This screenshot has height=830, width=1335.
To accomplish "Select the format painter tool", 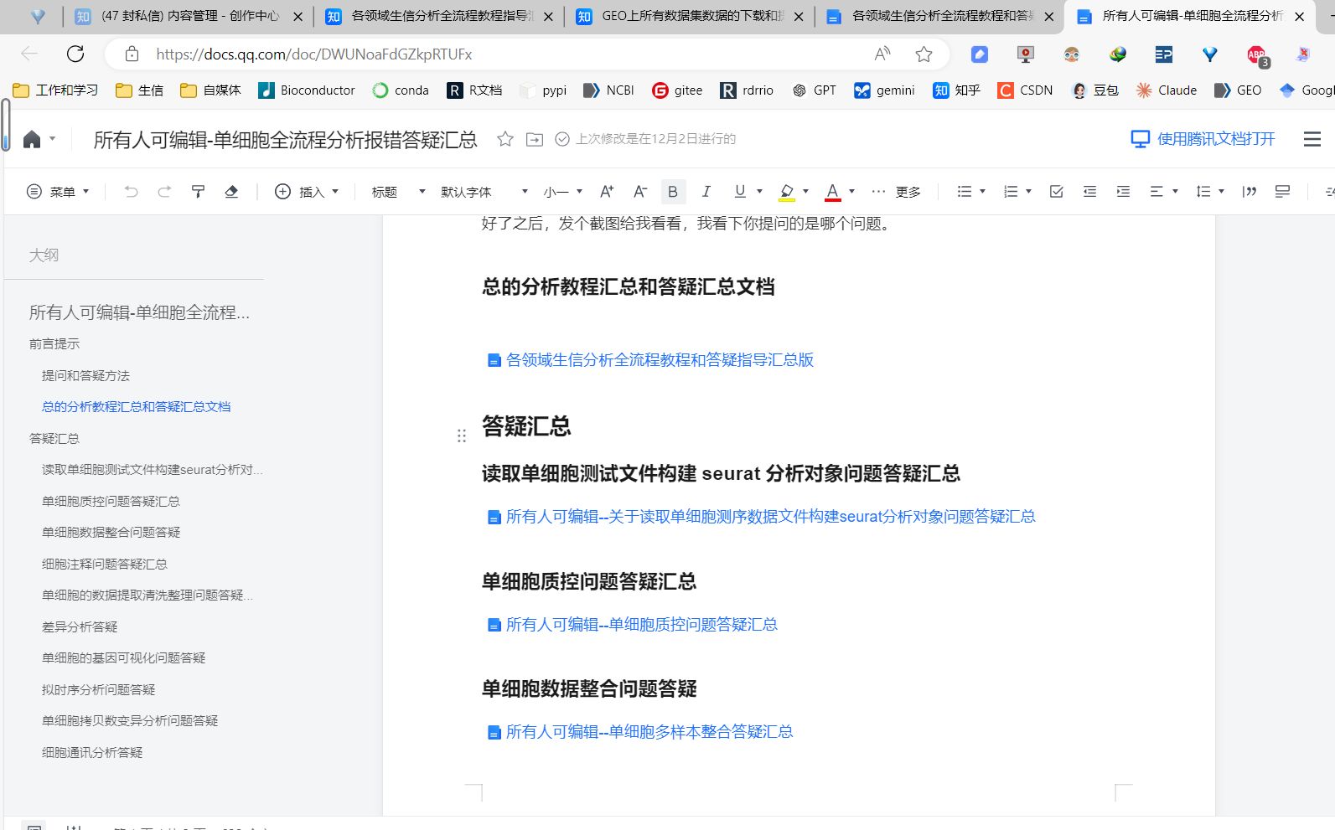I will pos(198,192).
